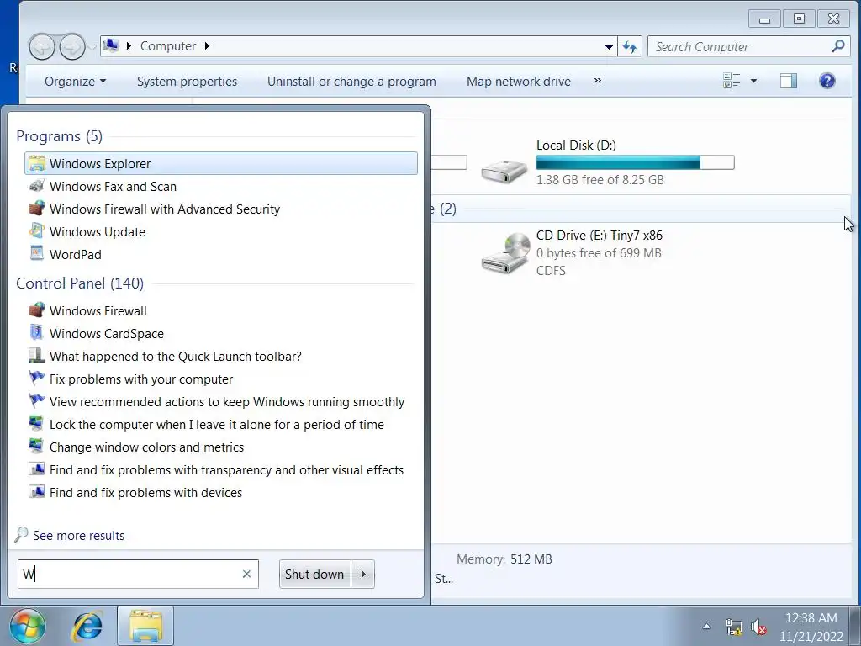861x646 pixels.
Task: Open the Organize menu
Action: [x=75, y=82]
